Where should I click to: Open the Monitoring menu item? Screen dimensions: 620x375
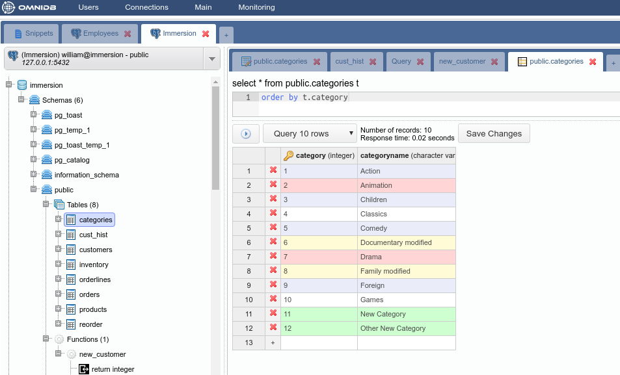pos(256,7)
